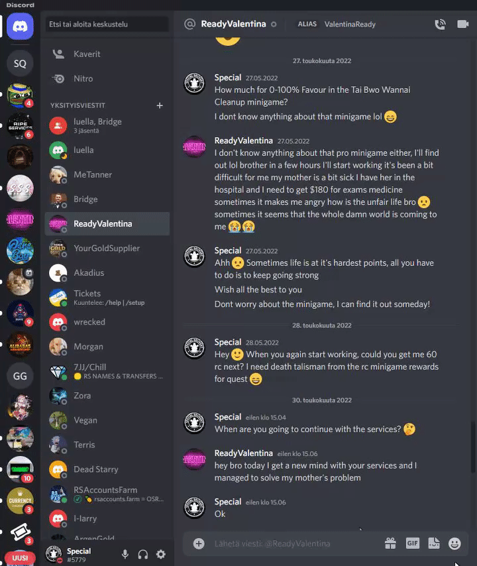This screenshot has width=477, height=566.
Task: Open the emoji picker
Action: coord(454,543)
